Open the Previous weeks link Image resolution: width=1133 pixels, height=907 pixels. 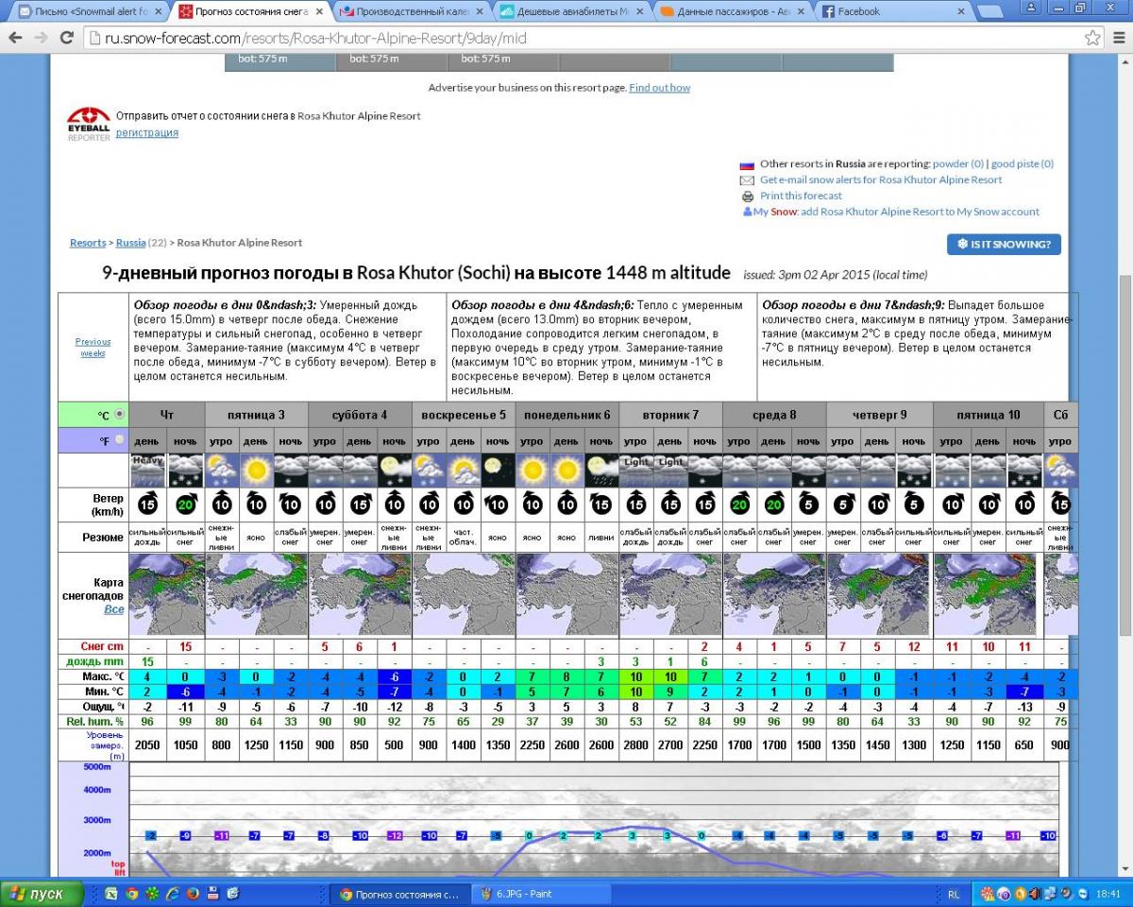[x=93, y=348]
